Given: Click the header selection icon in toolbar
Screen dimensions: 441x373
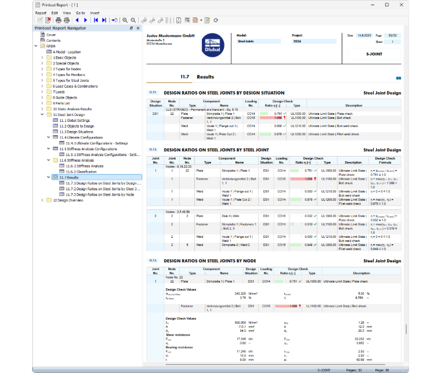Looking at the screenshot, I should click(x=187, y=20).
